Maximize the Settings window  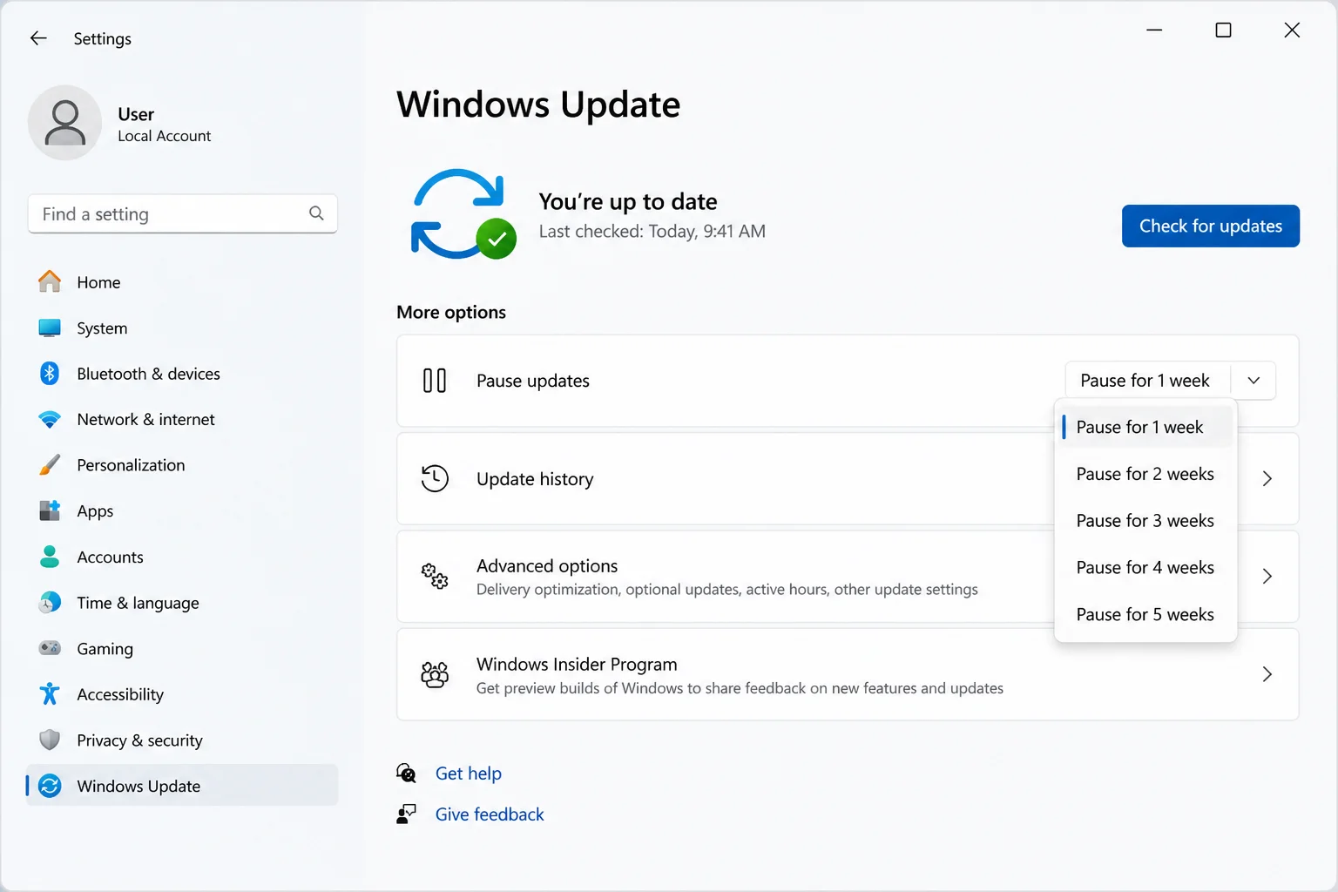1223,30
